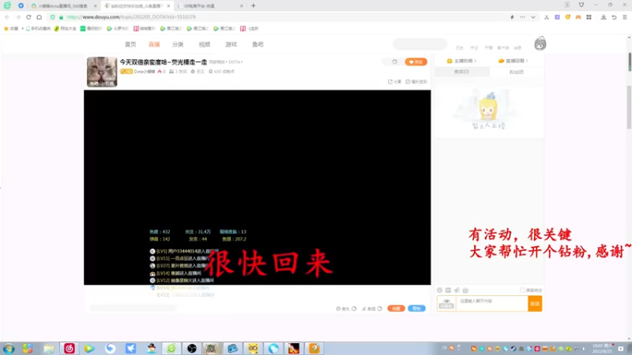Open the game controller extension icon

[x=578, y=17]
